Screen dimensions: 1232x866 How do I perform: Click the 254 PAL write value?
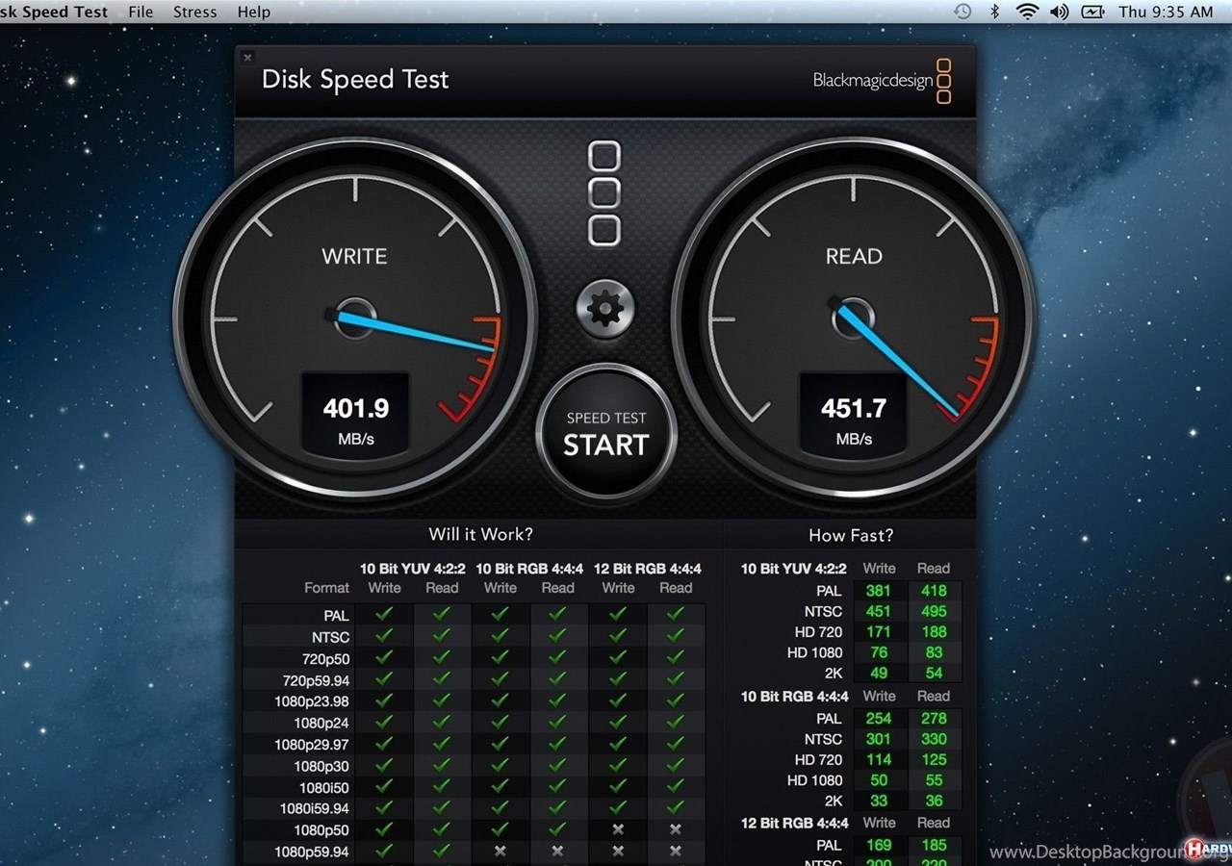point(879,718)
